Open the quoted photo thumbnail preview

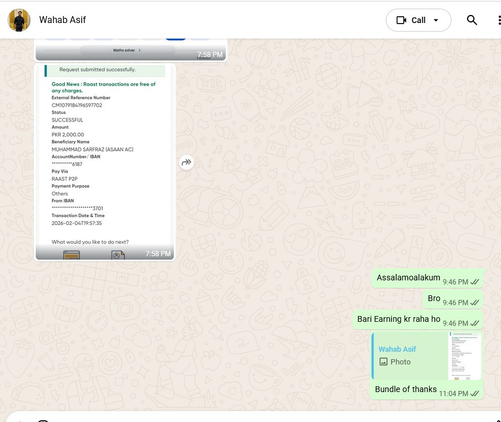point(464,356)
